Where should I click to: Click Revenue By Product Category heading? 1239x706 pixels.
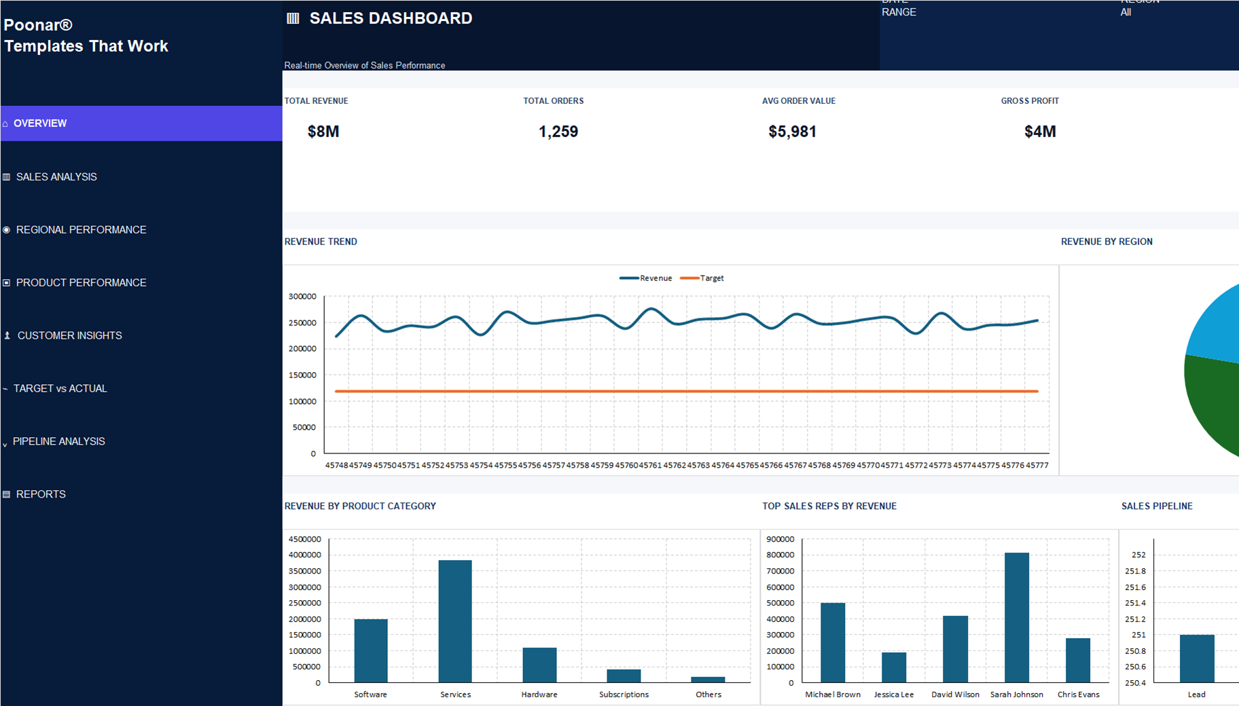coord(360,506)
